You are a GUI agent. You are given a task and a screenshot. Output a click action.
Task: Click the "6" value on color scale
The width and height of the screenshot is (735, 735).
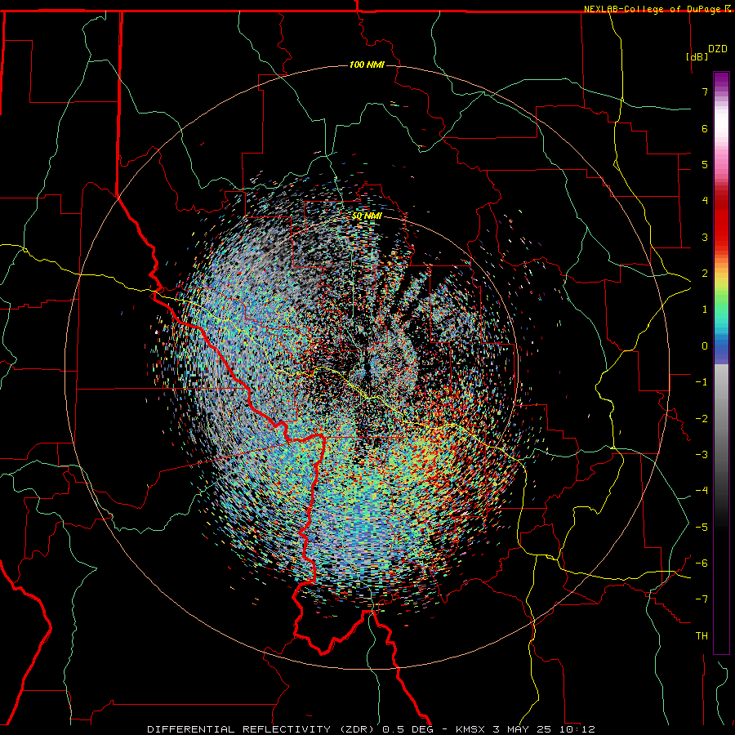[x=705, y=128]
